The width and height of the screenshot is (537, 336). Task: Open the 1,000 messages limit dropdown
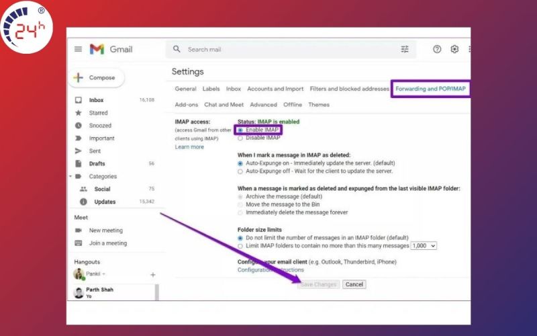[x=424, y=246]
